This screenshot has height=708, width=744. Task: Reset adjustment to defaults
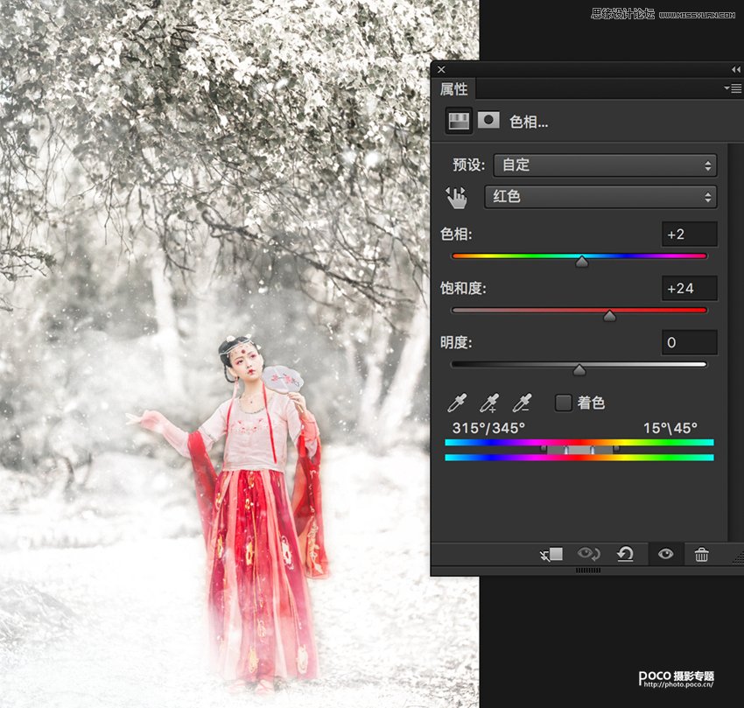tap(625, 554)
